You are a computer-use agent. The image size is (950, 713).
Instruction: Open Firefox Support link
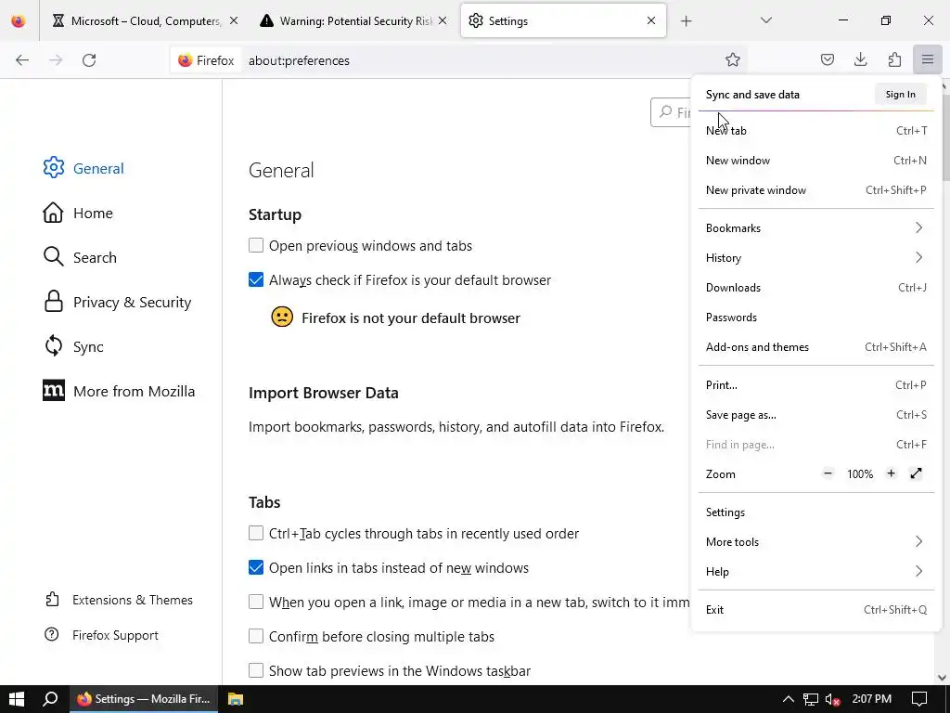point(102,635)
